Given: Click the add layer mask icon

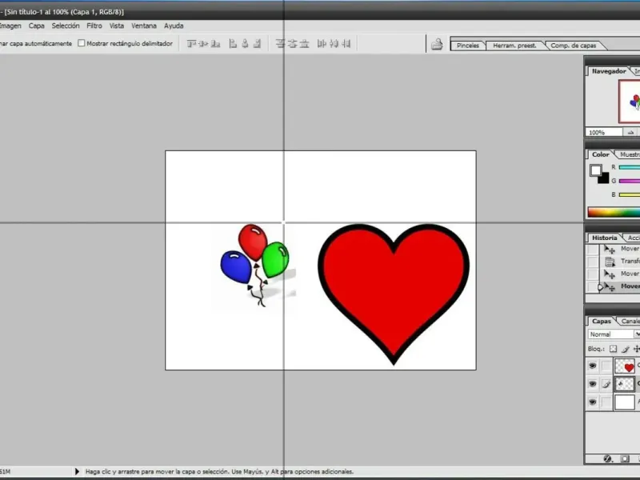Looking at the screenshot, I should (x=625, y=458).
